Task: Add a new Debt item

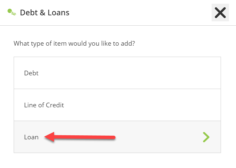Action: point(117,73)
